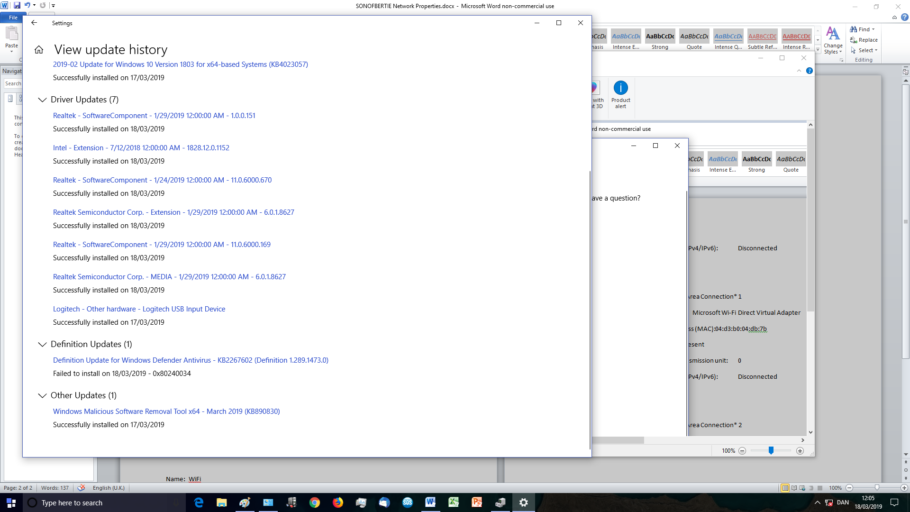Image resolution: width=910 pixels, height=512 pixels.
Task: Click the Replace tool in Editing group
Action: [864, 40]
